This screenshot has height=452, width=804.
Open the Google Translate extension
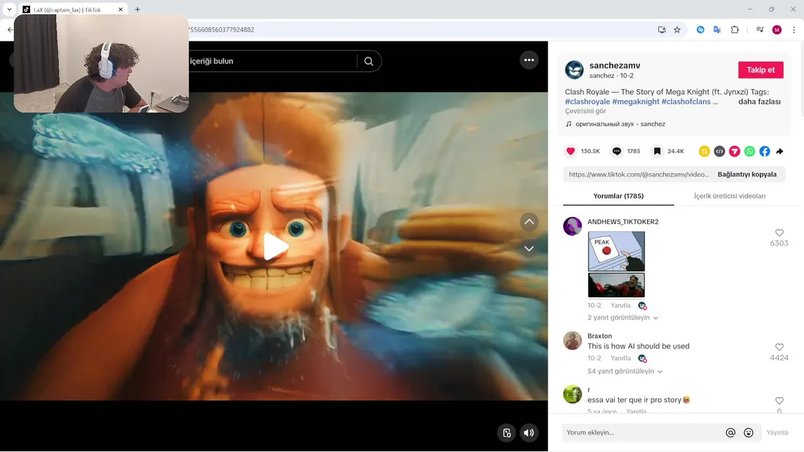(717, 30)
